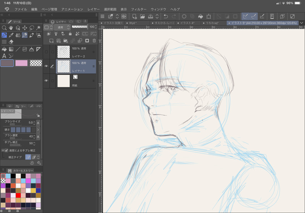This screenshot has width=305, height=213.
Task: Toggle Lock Transparent Pixels icon
Action: tap(77, 34)
